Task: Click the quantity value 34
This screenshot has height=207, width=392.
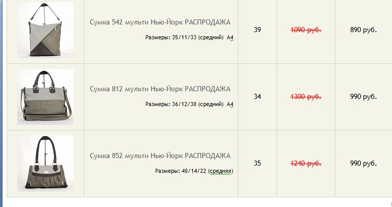Action: click(257, 96)
